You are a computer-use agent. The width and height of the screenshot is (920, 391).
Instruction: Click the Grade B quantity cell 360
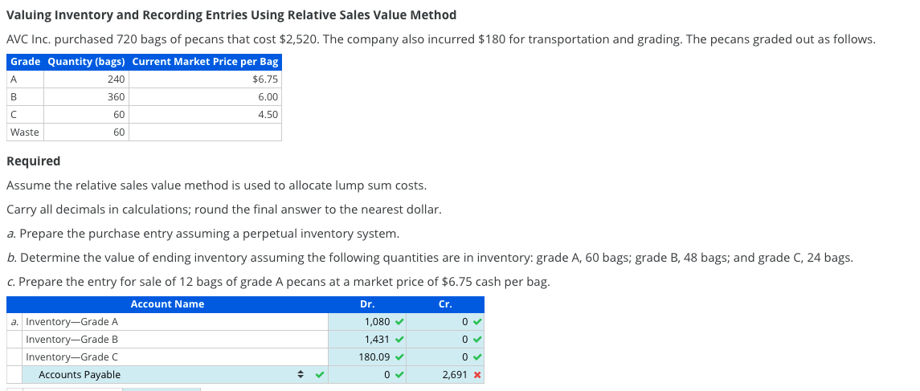tap(86, 96)
